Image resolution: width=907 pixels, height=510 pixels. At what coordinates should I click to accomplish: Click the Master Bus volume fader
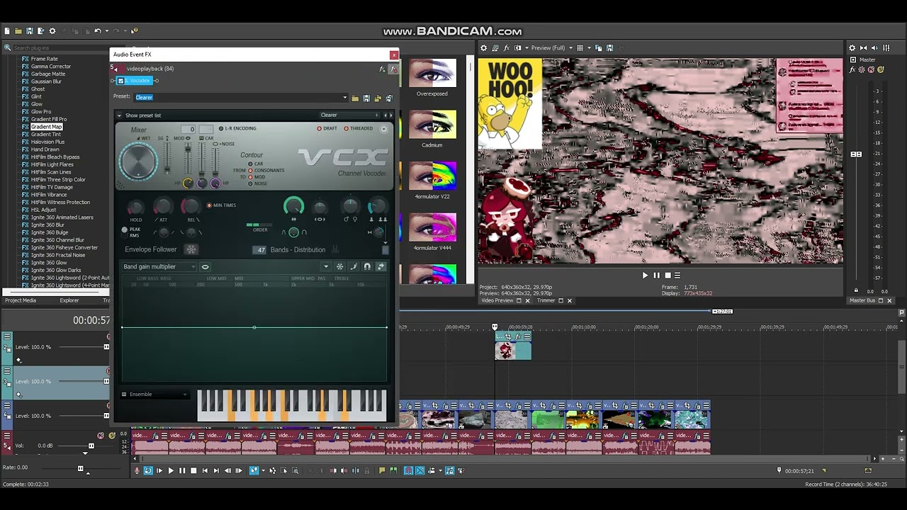(856, 154)
